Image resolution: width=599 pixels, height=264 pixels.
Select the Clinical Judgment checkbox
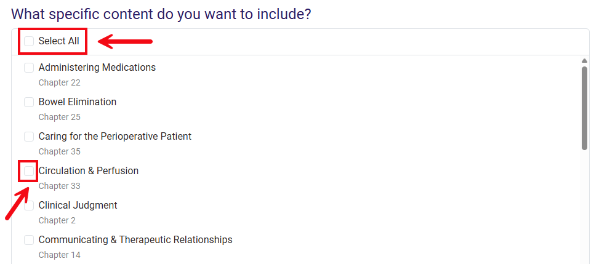(29, 206)
